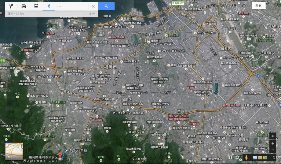Open the second orange imagery thumbnail
Image resolution: width=281 pixels, height=164 pixels.
coord(260,158)
